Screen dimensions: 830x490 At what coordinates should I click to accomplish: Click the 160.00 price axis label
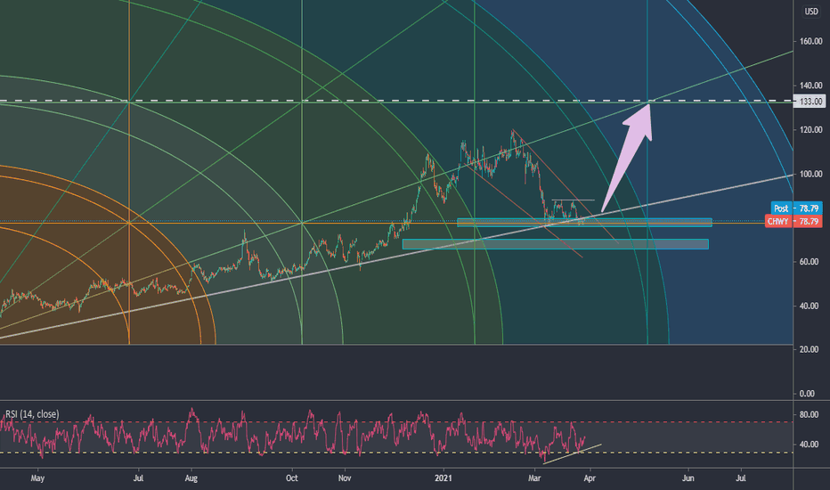(810, 41)
